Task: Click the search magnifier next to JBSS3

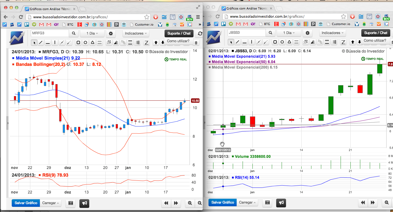Action: tap(270, 33)
